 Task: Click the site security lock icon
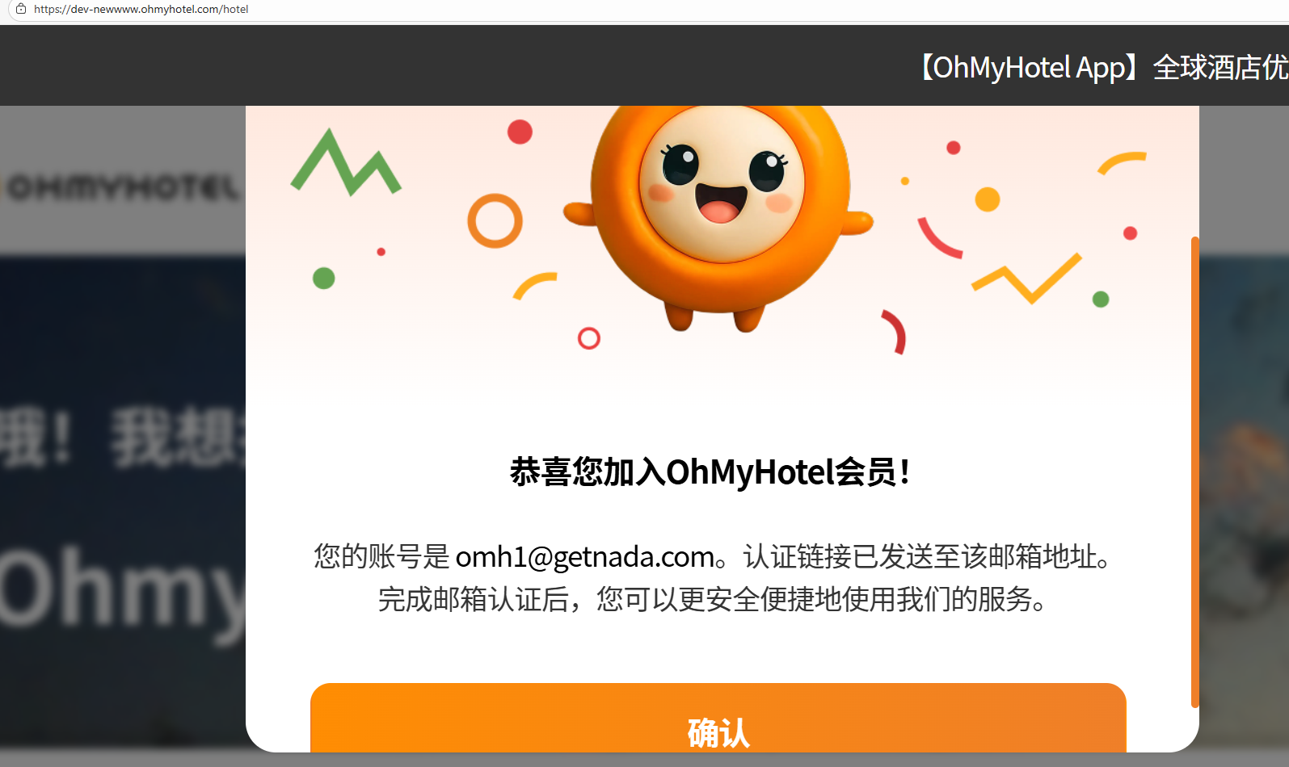(x=21, y=9)
